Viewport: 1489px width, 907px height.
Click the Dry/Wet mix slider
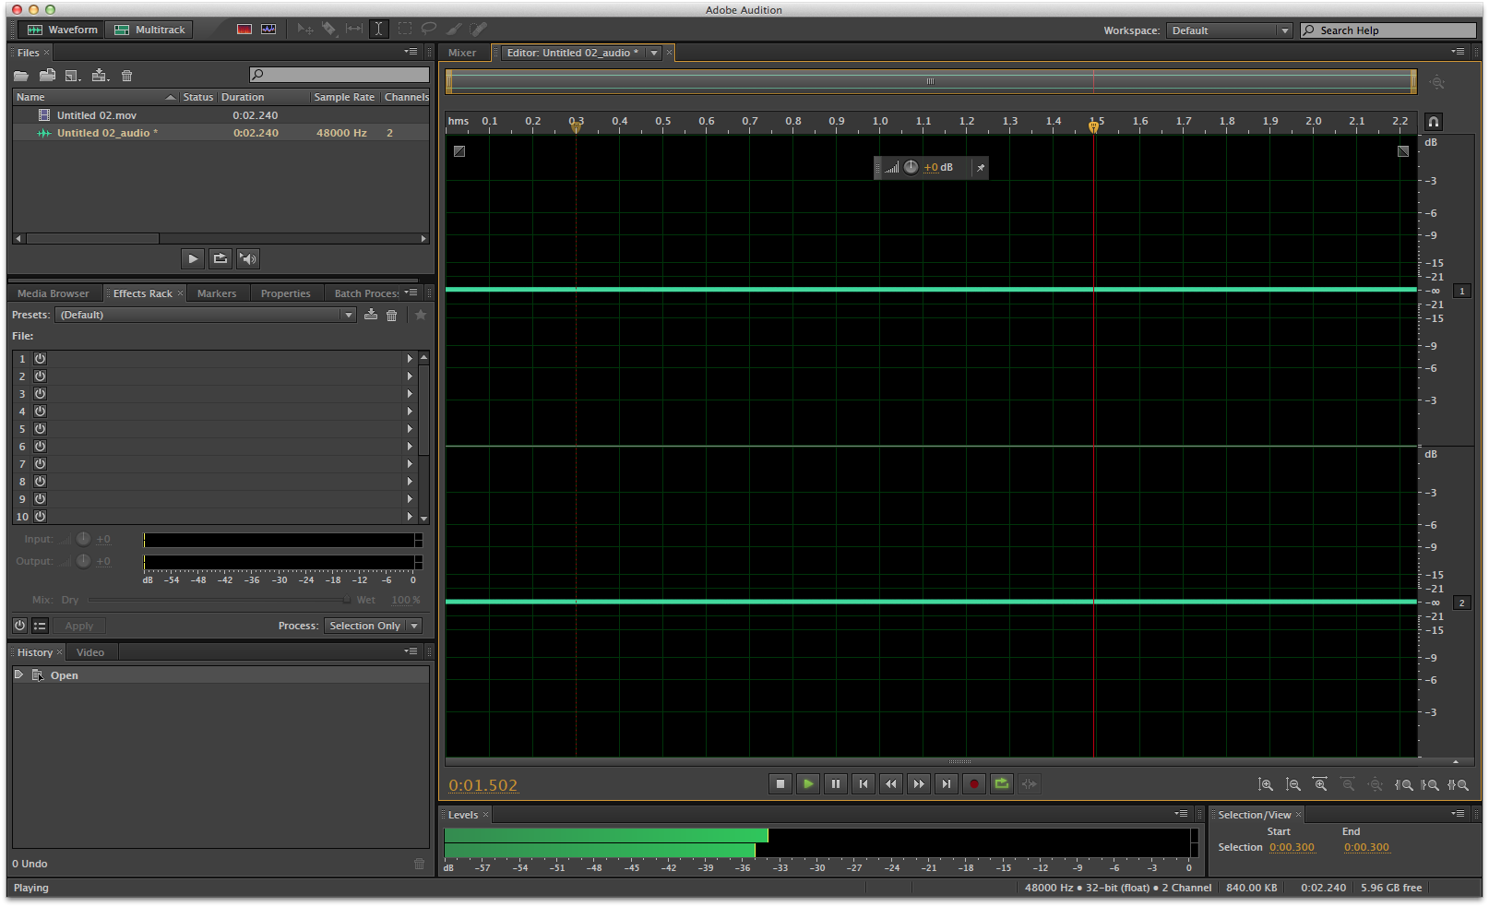[218, 600]
